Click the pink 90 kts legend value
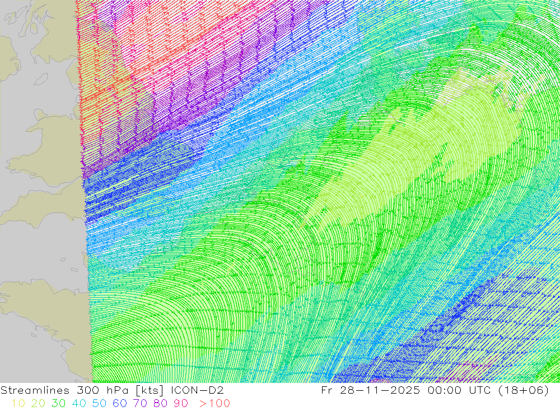This screenshot has width=560, height=411. [x=181, y=404]
